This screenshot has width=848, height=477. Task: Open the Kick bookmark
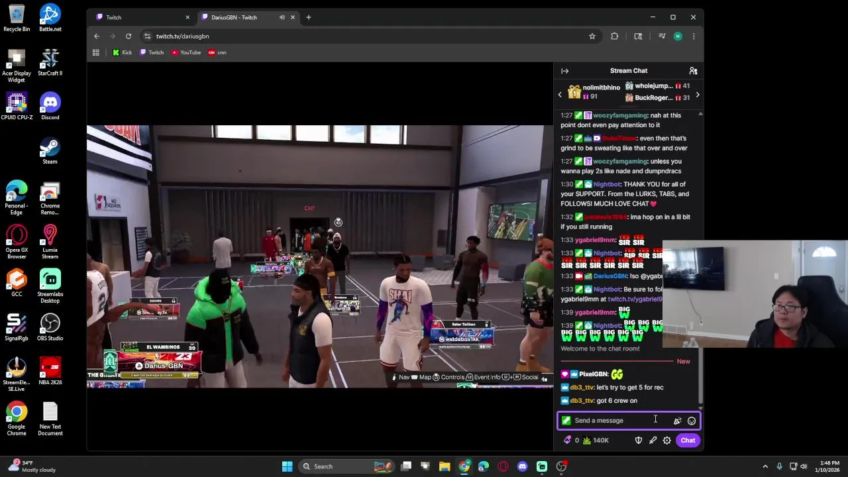coord(123,52)
